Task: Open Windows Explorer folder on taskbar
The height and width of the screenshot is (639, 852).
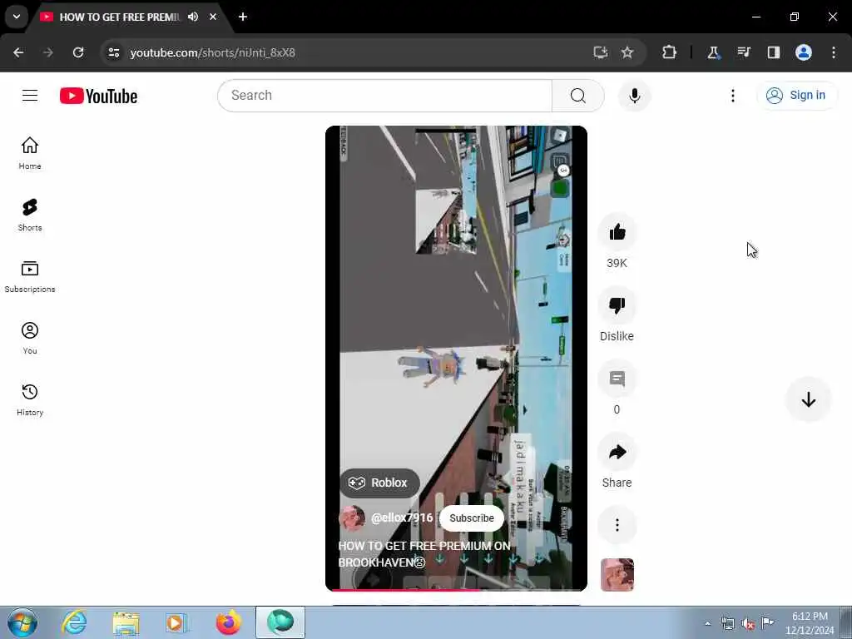Action: click(x=126, y=622)
